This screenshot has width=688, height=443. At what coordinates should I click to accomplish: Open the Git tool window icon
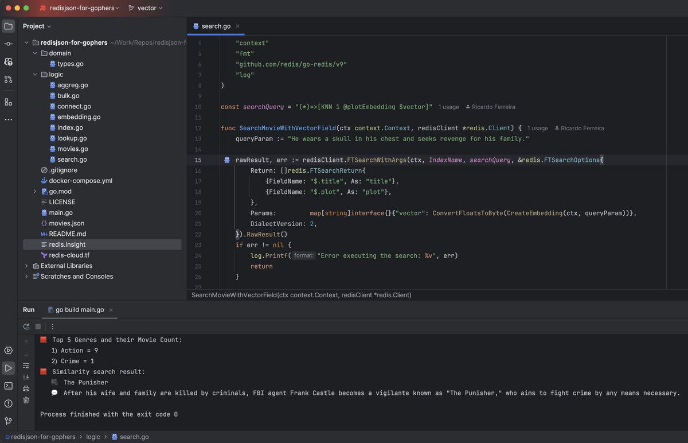pos(8,421)
